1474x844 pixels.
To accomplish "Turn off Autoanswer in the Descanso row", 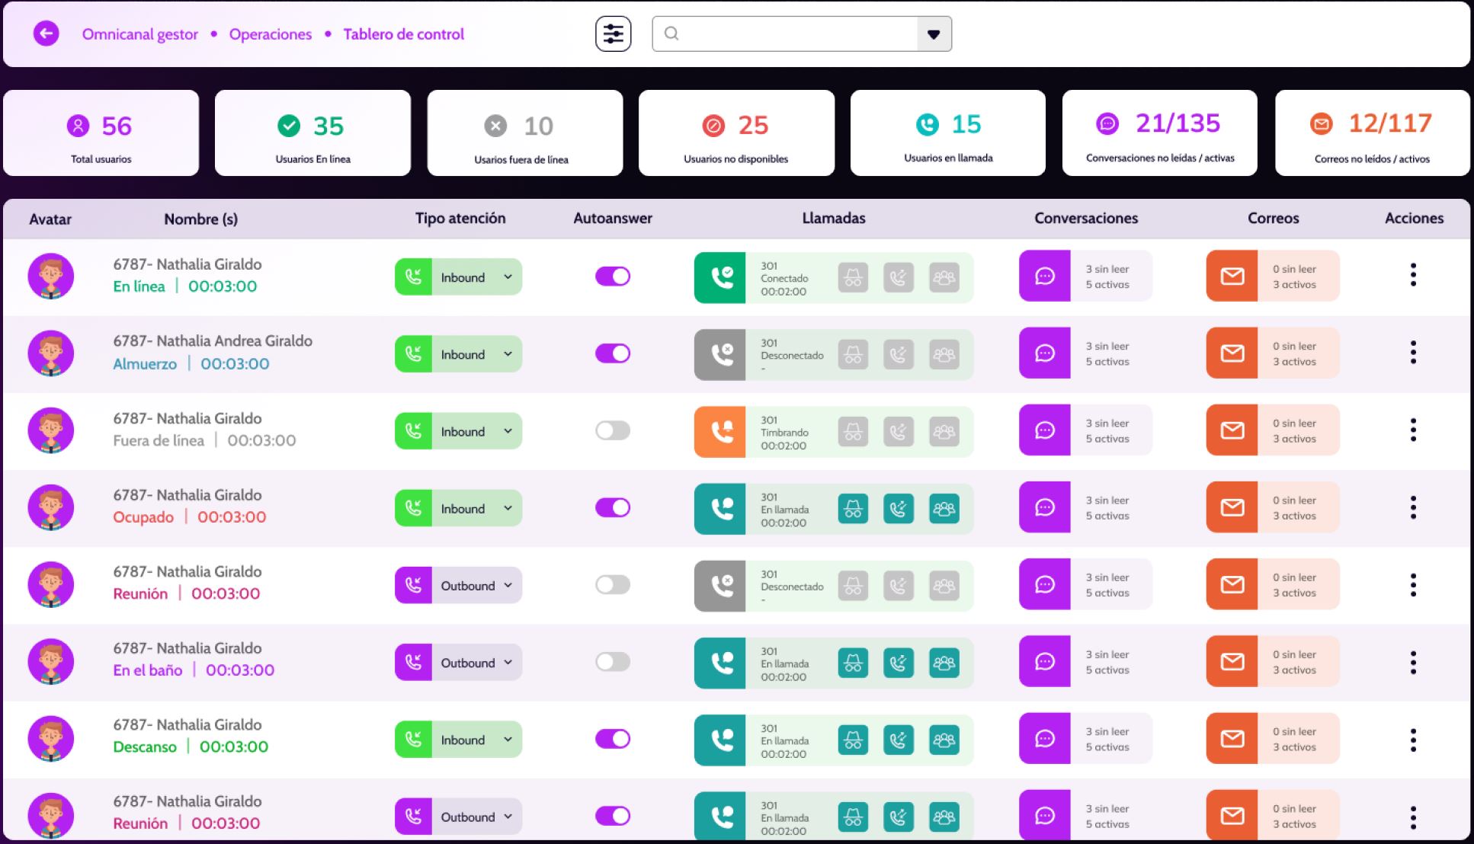I will (x=613, y=738).
